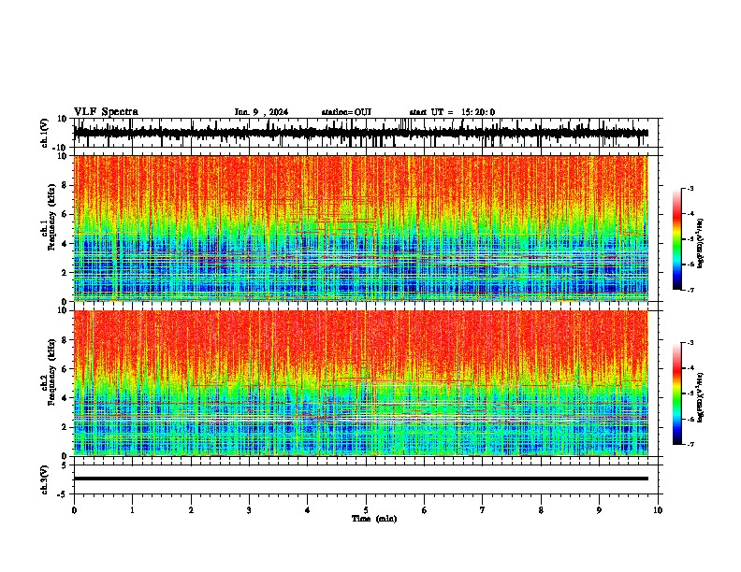
Task: Click the "2" tick on the Time axis
Action: coord(191,510)
